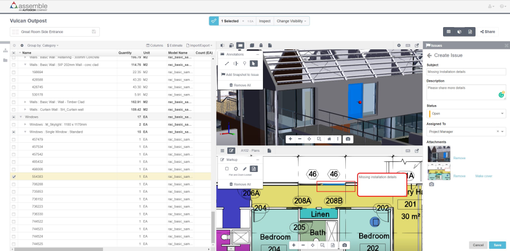The image size is (510, 251).
Task: Select the rectangle markup tool
Action: [227, 169]
